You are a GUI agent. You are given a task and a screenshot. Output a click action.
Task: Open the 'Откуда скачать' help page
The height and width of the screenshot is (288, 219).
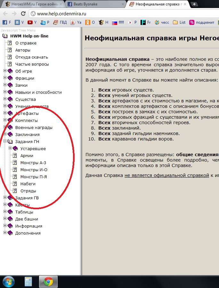[x=32, y=57]
